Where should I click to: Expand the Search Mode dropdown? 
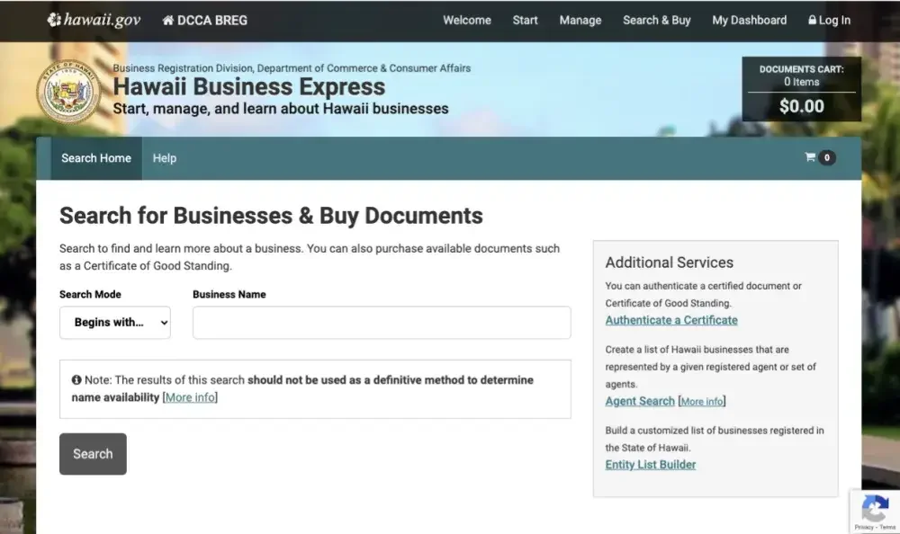115,323
